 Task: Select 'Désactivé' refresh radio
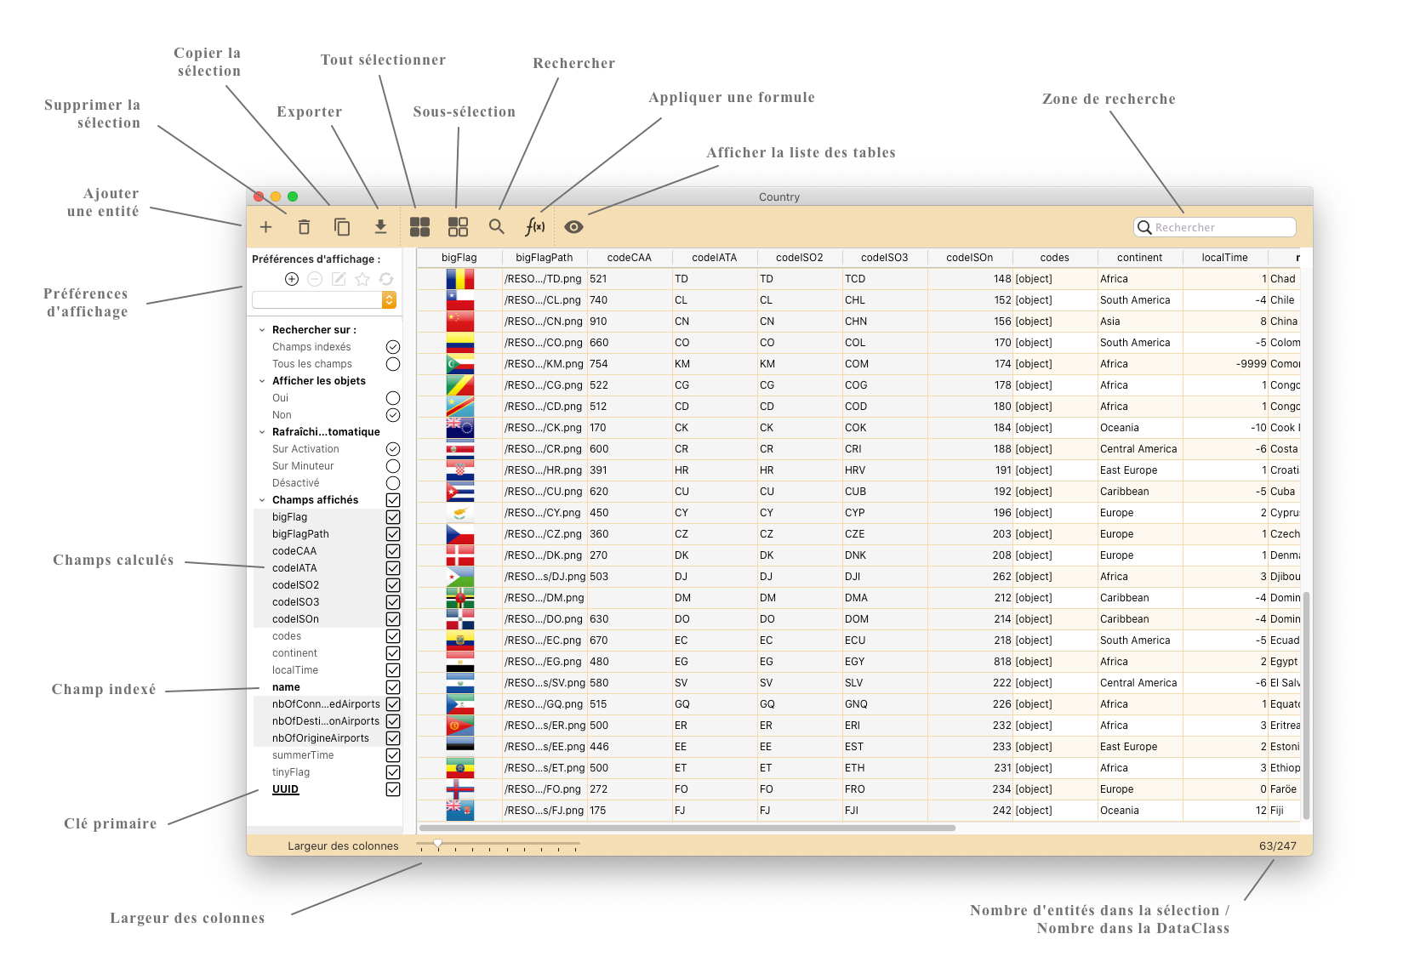point(393,483)
